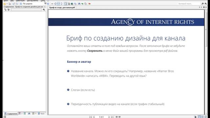This screenshot has height=118, width=210.
Task: Click the Баннер и аватар section heading
Action: pyautogui.click(x=79, y=62)
